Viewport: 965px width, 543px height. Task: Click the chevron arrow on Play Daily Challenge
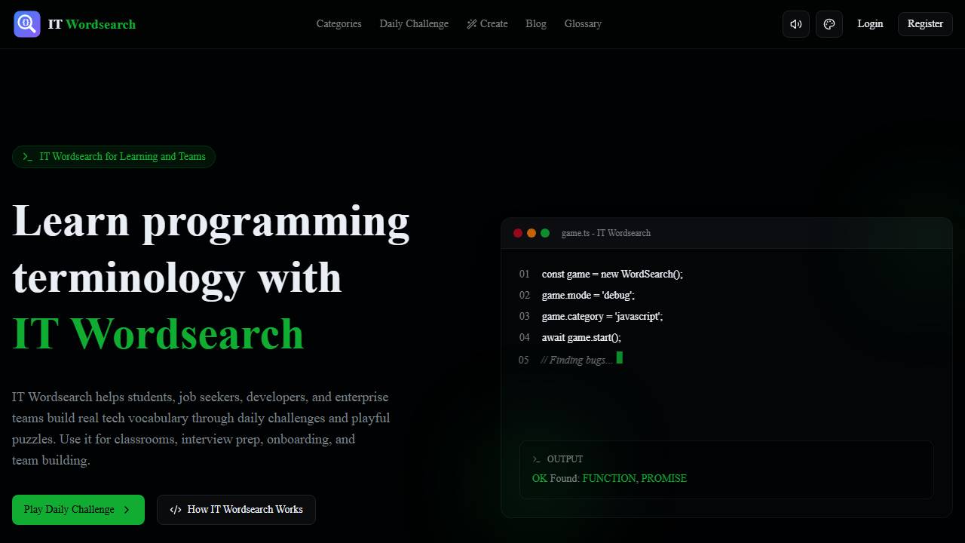click(127, 510)
